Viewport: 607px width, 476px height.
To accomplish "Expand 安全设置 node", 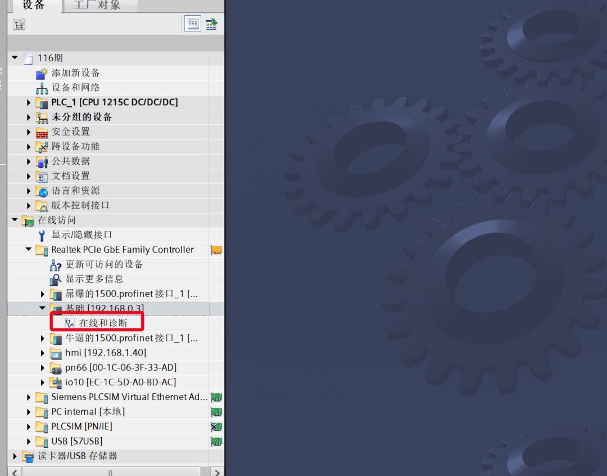I will (29, 132).
